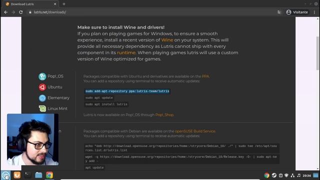Click the 'Make sure to install Wine and drivers!' heading
320x180 pixels.
point(121,27)
